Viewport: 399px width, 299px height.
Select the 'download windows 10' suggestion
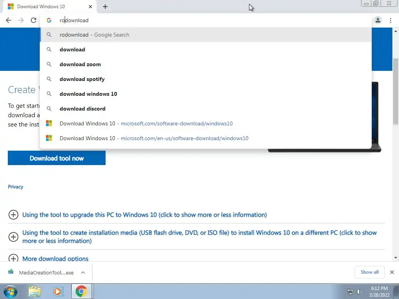(206, 94)
